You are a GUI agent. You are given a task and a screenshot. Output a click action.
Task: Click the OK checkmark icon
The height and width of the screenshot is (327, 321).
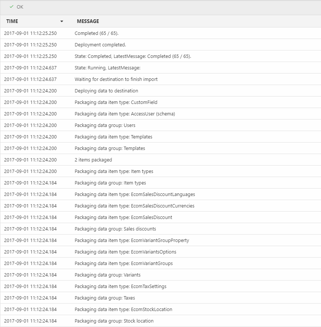coord(12,7)
